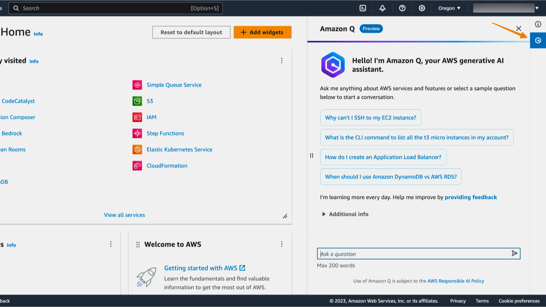Open the AWS Responsible AI Policy link
The image size is (546, 307).
(456, 281)
